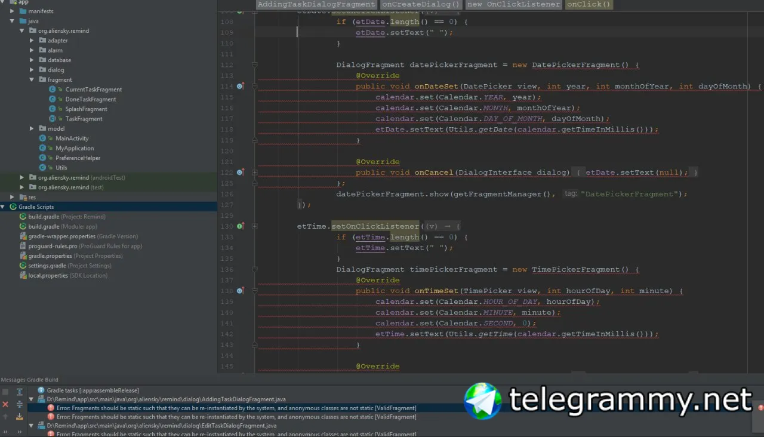Expand the model package

(32, 129)
